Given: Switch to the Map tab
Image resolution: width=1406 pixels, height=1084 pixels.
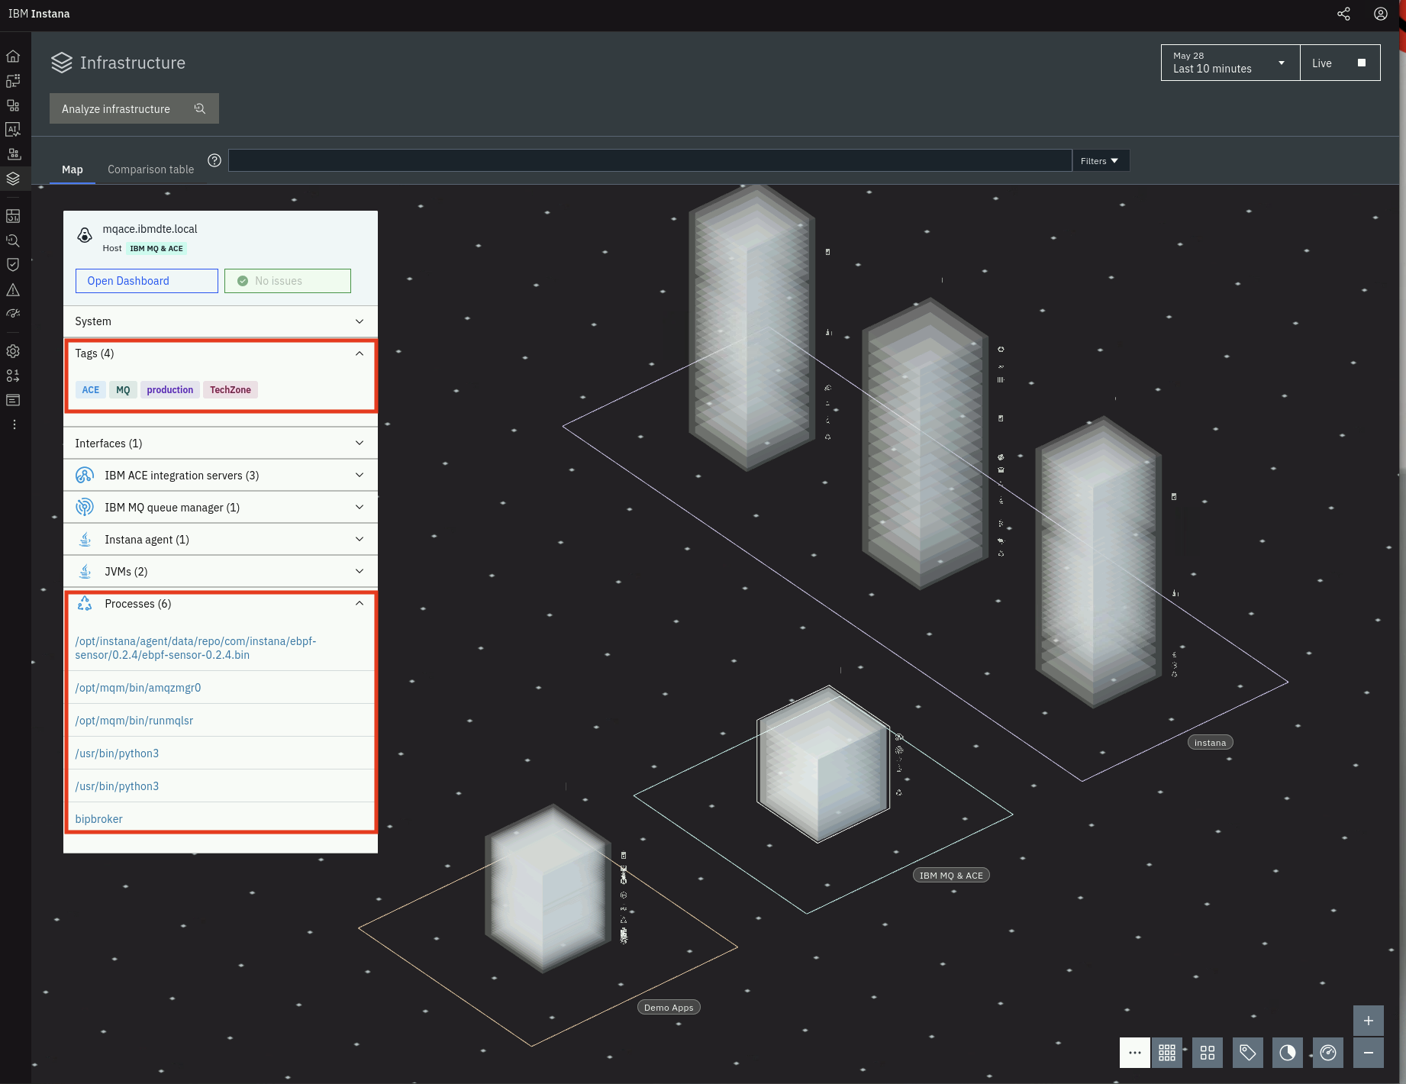Looking at the screenshot, I should coord(73,169).
